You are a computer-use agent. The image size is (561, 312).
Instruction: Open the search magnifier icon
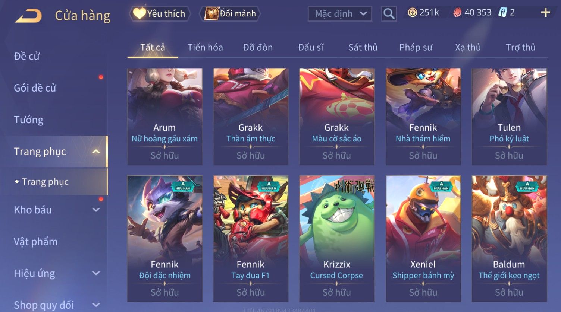click(x=389, y=14)
